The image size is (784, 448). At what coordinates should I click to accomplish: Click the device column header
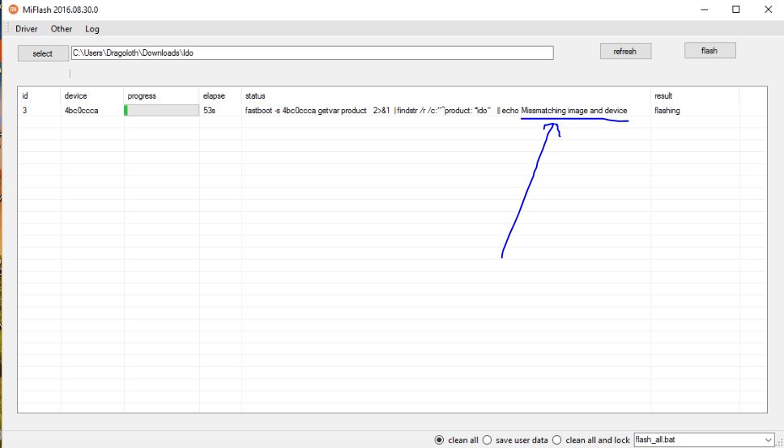point(92,96)
